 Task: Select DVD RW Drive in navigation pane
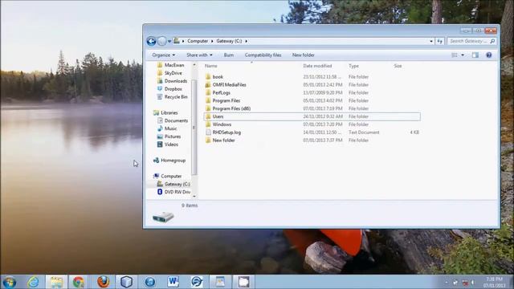pyautogui.click(x=177, y=192)
